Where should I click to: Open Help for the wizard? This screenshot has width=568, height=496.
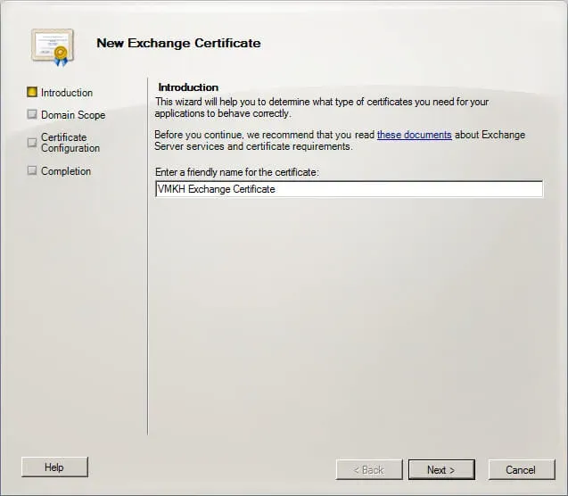point(54,467)
